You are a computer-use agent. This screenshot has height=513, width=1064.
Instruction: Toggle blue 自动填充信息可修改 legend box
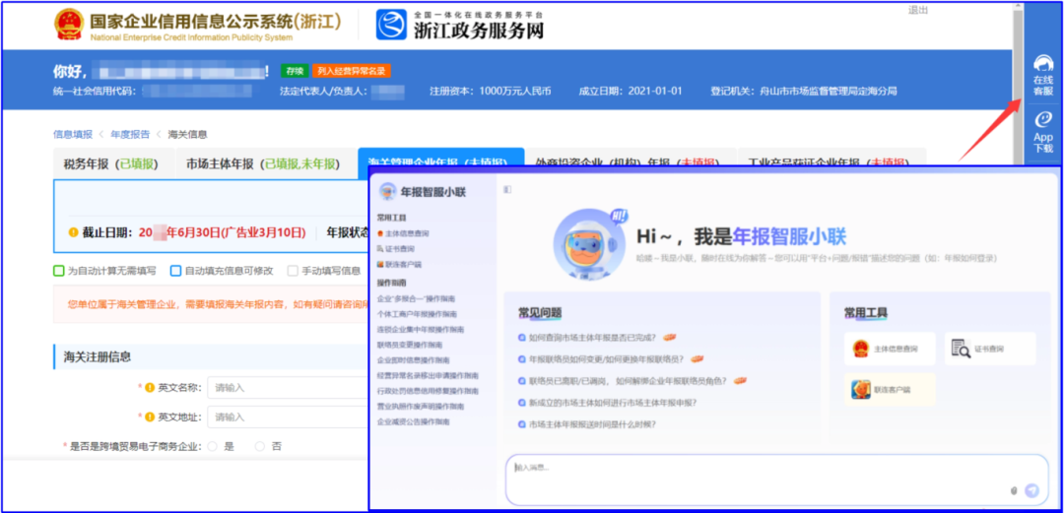coord(176,271)
